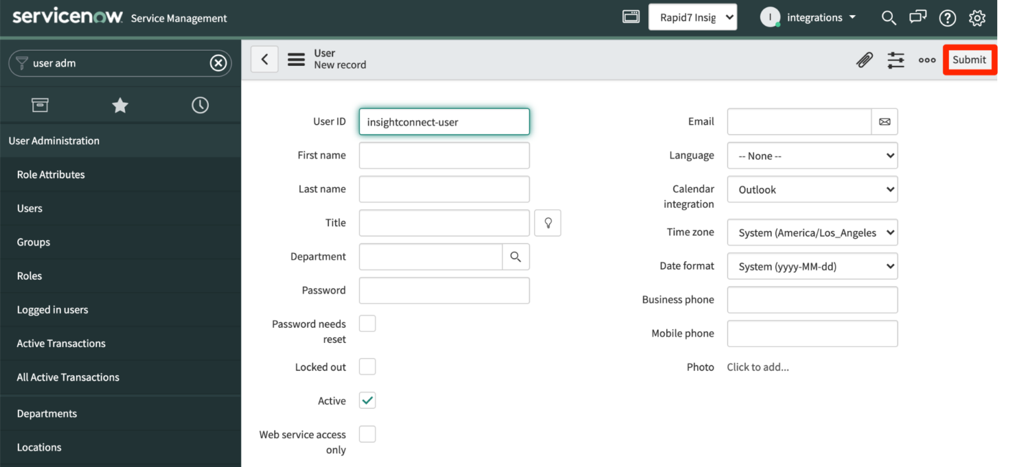Open help via the question mark icon
This screenshot has width=1015, height=467.
(947, 17)
